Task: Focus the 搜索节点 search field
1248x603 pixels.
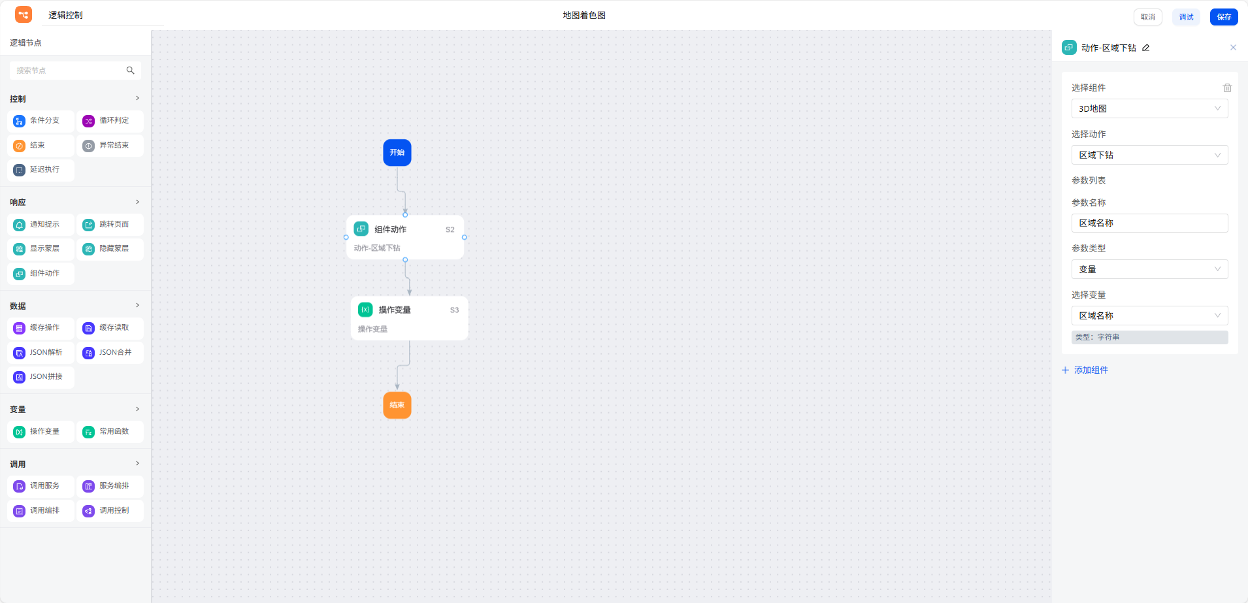Action: point(69,71)
